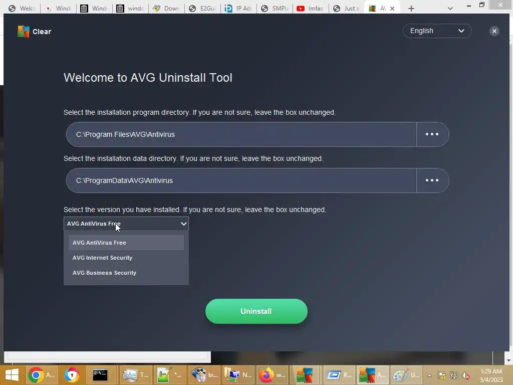Switch to the Just a browser tab
The width and height of the screenshot is (513, 385).
347,8
